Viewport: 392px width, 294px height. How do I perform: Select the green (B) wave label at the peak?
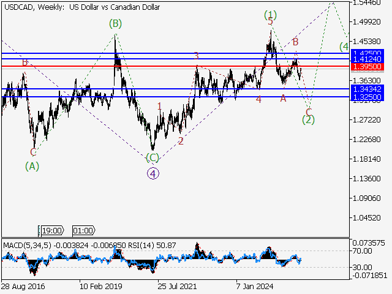point(115,24)
